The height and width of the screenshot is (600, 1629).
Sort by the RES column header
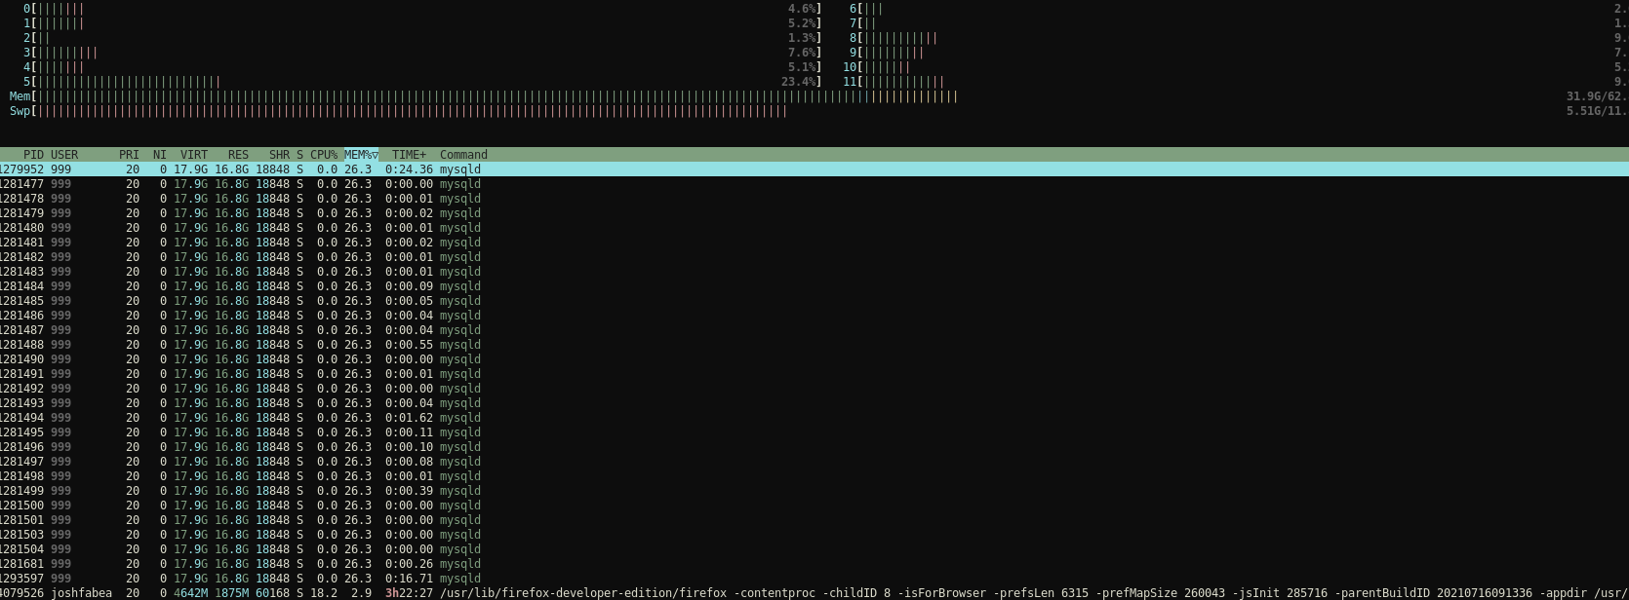tap(238, 155)
